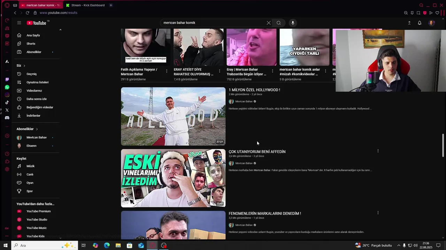Screen dimensions: 446x250
Task: Open the Opera pinboards pin icon
Action: pyautogui.click(x=412, y=13)
